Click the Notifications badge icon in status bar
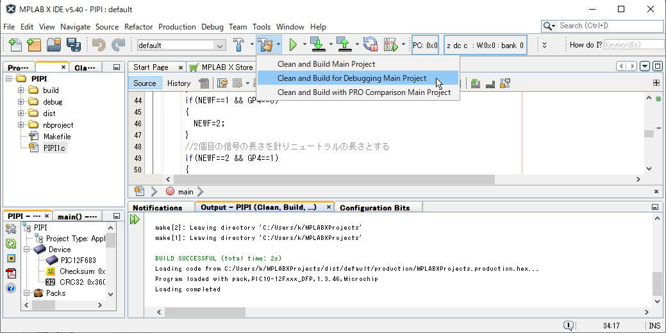The height and width of the screenshot is (333, 666). point(569,326)
